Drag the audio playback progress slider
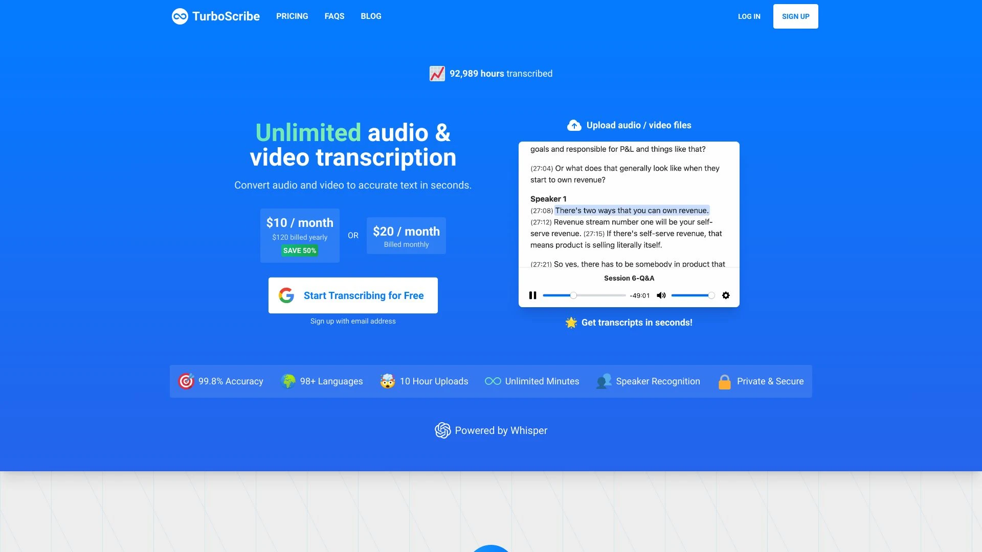982x552 pixels. pyautogui.click(x=573, y=295)
